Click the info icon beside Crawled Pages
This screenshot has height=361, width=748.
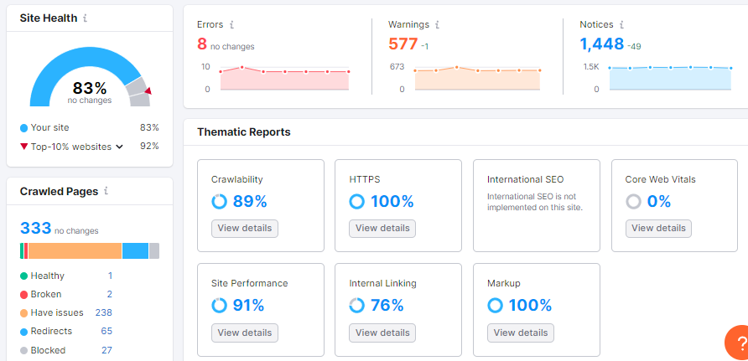click(x=106, y=191)
